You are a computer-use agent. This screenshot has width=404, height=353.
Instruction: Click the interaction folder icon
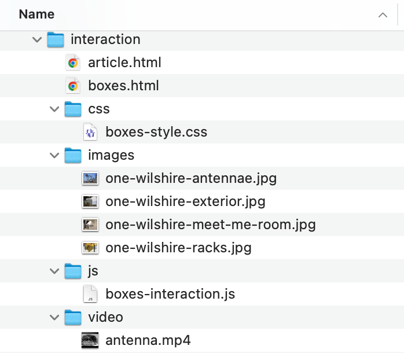point(56,39)
